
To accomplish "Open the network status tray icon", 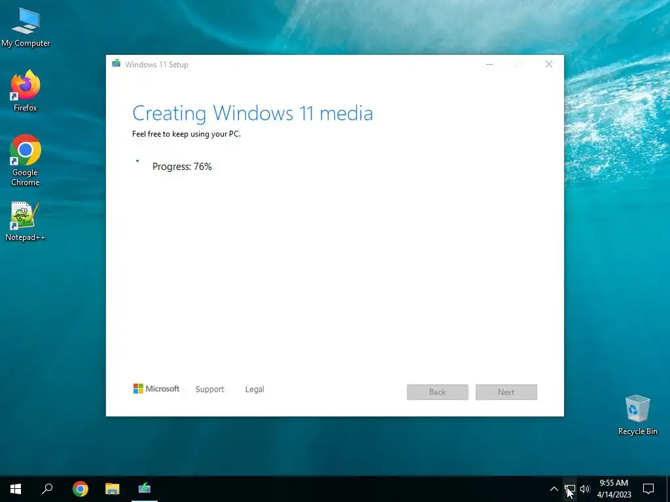I will click(x=570, y=489).
